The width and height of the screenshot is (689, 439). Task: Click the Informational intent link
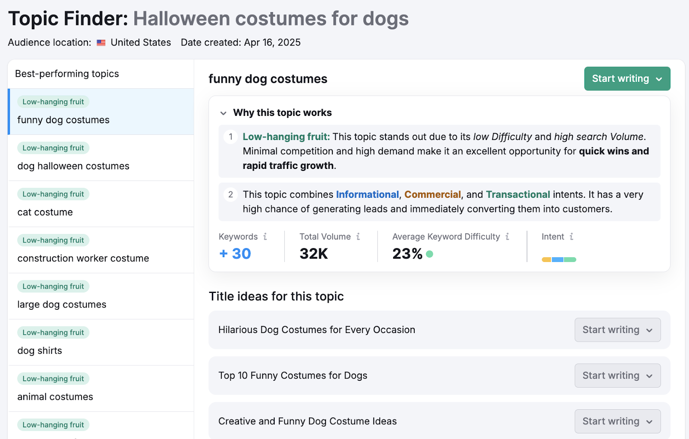click(x=367, y=195)
